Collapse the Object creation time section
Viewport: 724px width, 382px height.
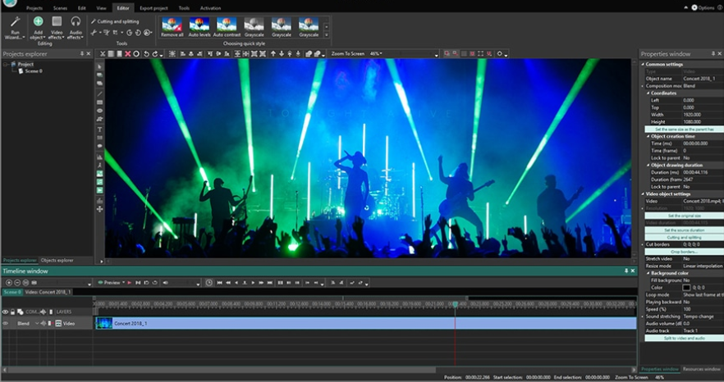coord(648,137)
